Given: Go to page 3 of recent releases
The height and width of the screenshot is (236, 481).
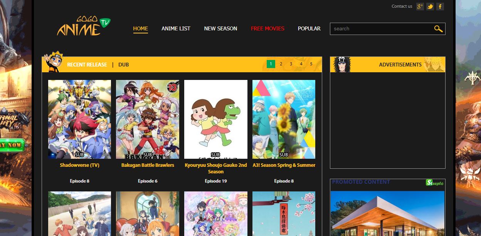Looking at the screenshot, I should coord(291,64).
